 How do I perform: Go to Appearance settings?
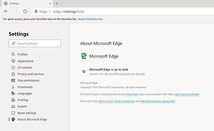(25, 61)
